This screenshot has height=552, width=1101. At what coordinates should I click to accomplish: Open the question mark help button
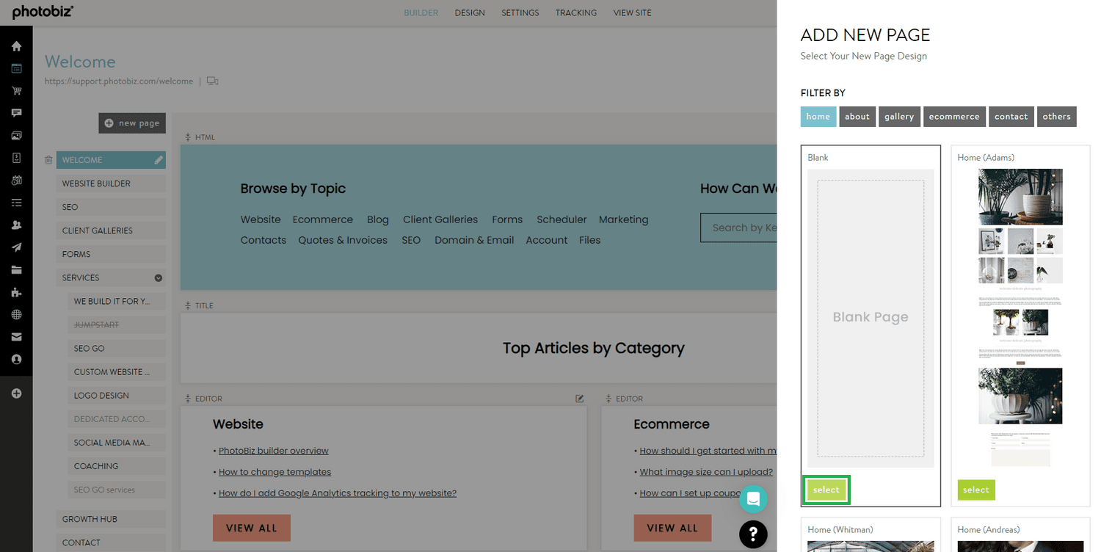tap(753, 534)
